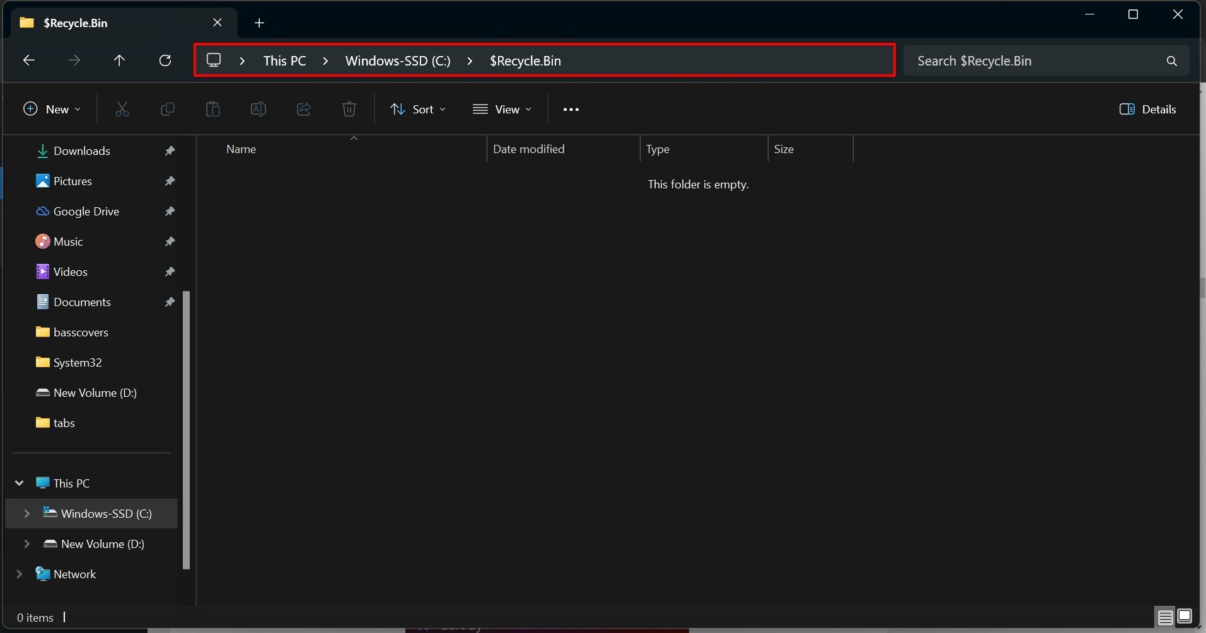Screen dimensions: 1206x633
Task: Collapse the This PC tree node
Action: click(x=20, y=483)
